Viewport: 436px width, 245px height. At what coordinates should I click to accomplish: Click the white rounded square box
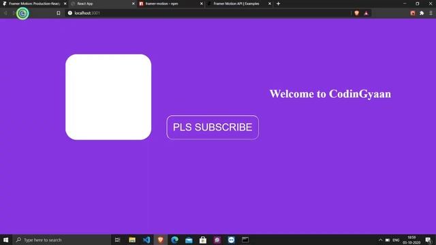click(108, 97)
